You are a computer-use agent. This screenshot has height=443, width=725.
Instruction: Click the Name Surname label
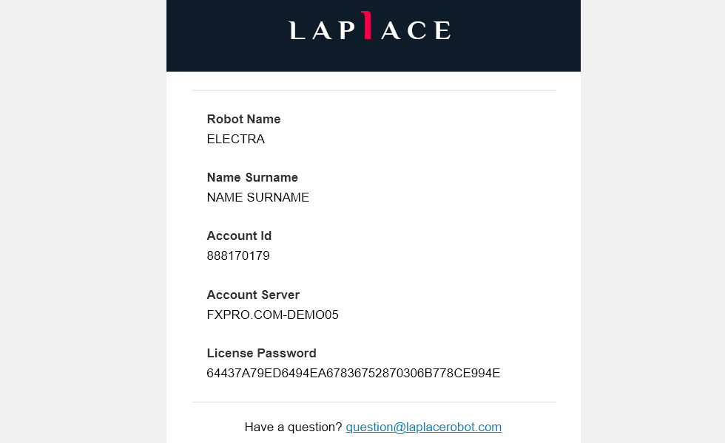[252, 178]
